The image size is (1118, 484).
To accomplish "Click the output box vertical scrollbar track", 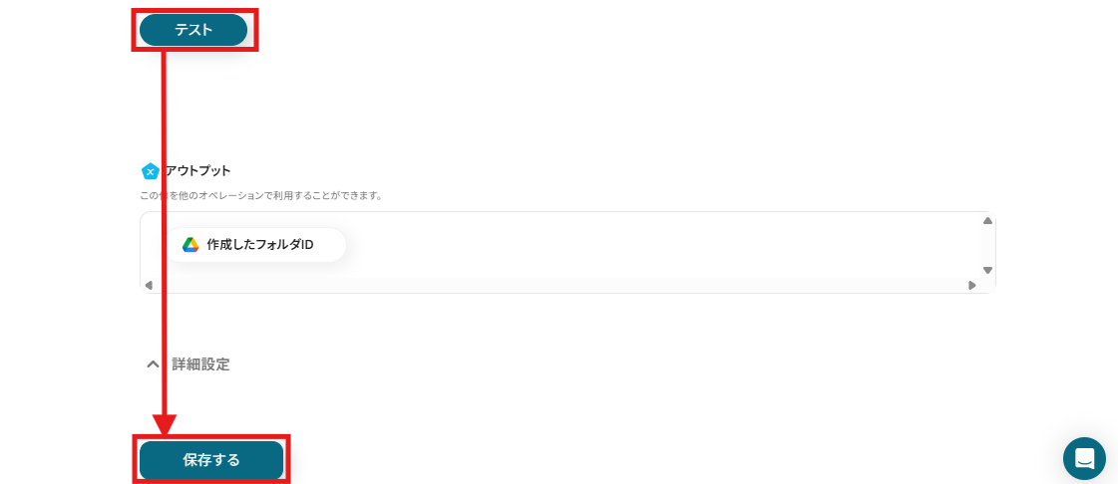I will [987, 246].
